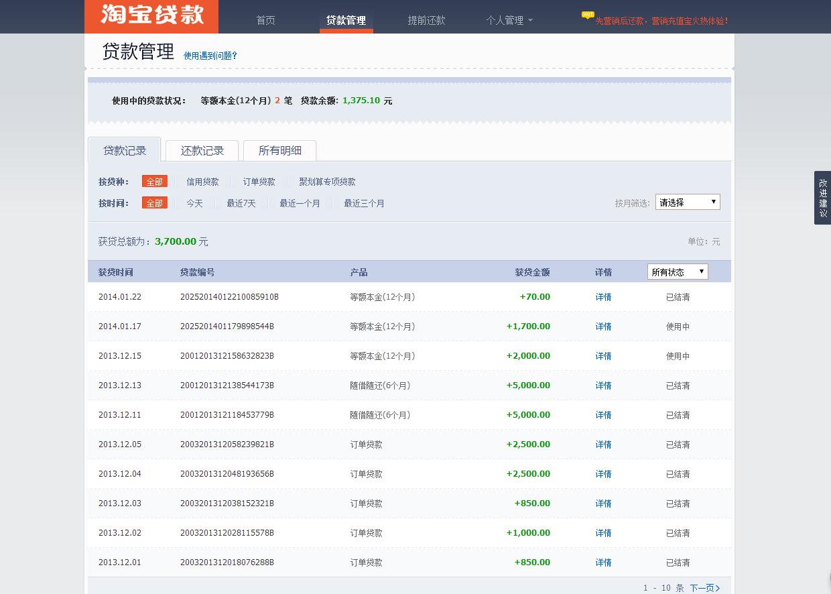This screenshot has height=594, width=831.
Task: Open the 所有状态 status filter dropdown
Action: (x=677, y=272)
